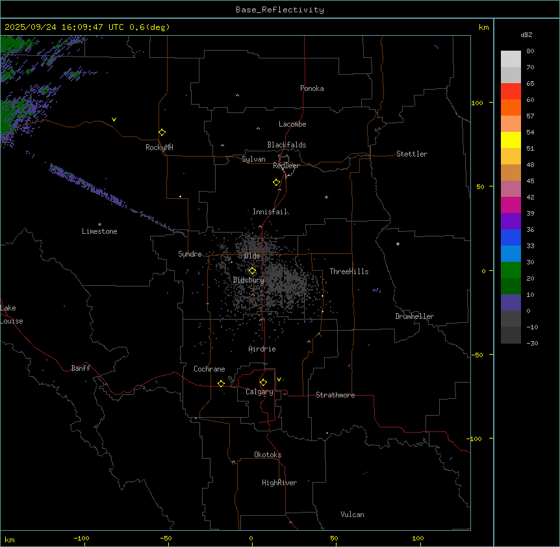Click the UTC timestamp text
This screenshot has width=560, height=547.
(x=87, y=27)
